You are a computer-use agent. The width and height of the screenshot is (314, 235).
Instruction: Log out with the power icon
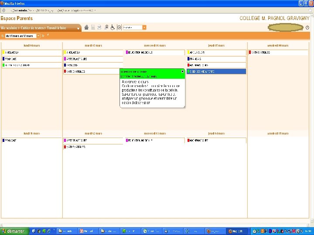coord(307,27)
